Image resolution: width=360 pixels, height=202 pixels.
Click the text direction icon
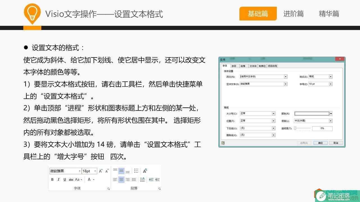[x=142, y=180]
